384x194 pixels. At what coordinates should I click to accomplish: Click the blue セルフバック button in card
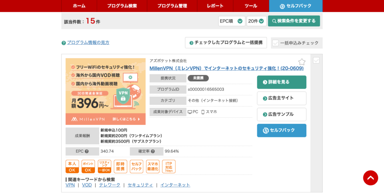click(282, 130)
